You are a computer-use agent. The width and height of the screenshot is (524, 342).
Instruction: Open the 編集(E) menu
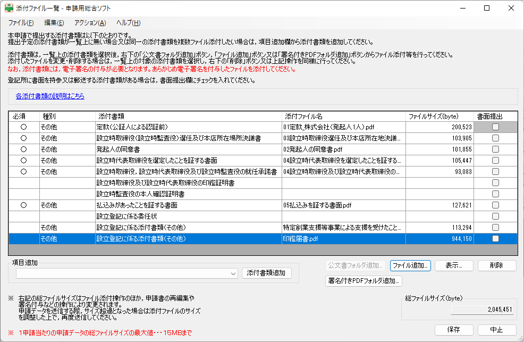click(x=54, y=23)
